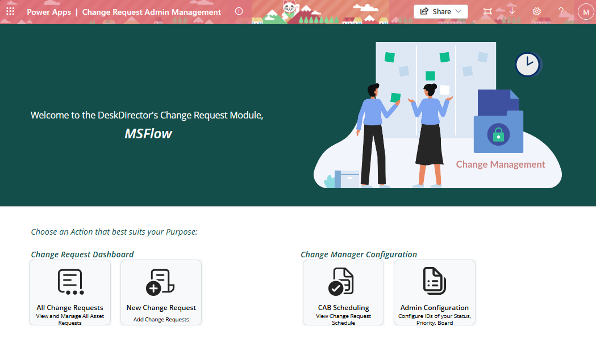596x352 pixels.
Task: Click the Change Manager Configuration heading
Action: pos(359,254)
